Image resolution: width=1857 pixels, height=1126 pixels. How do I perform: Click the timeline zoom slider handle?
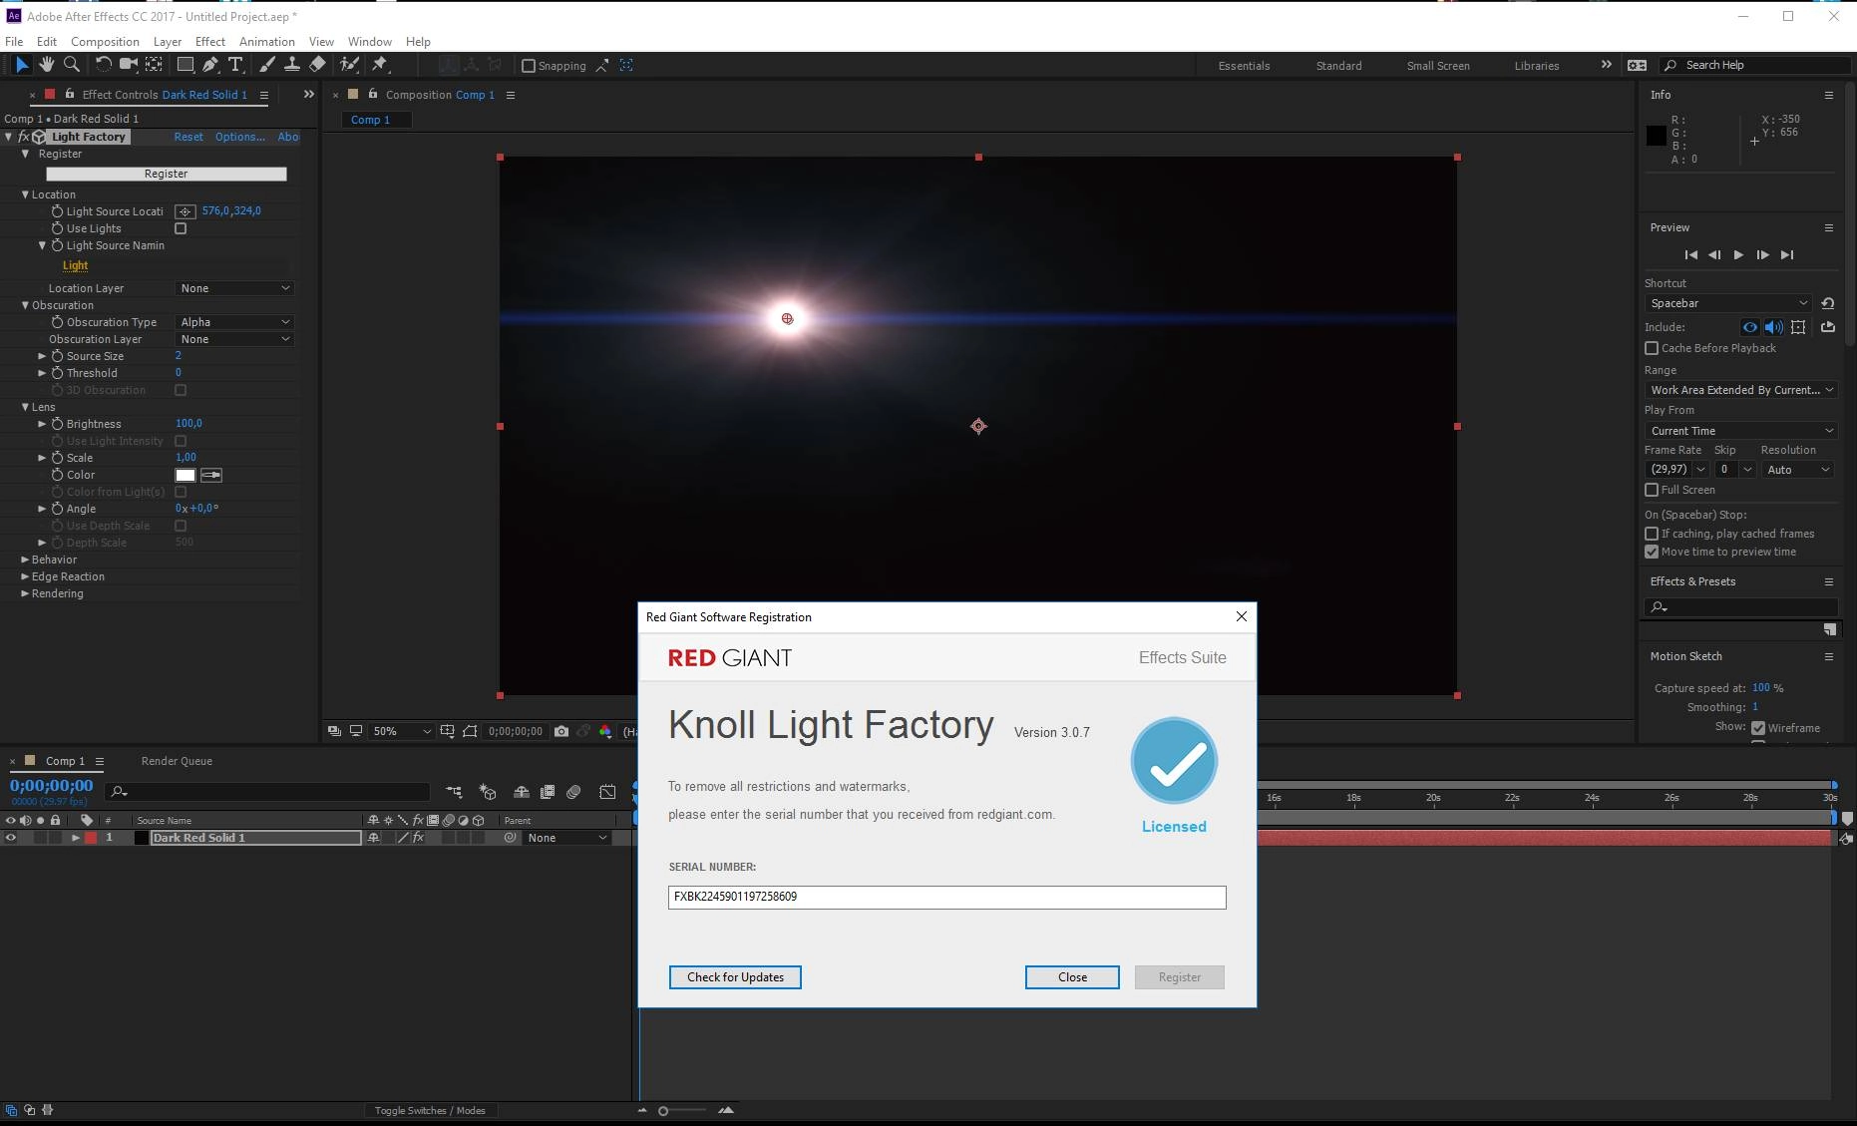click(663, 1111)
